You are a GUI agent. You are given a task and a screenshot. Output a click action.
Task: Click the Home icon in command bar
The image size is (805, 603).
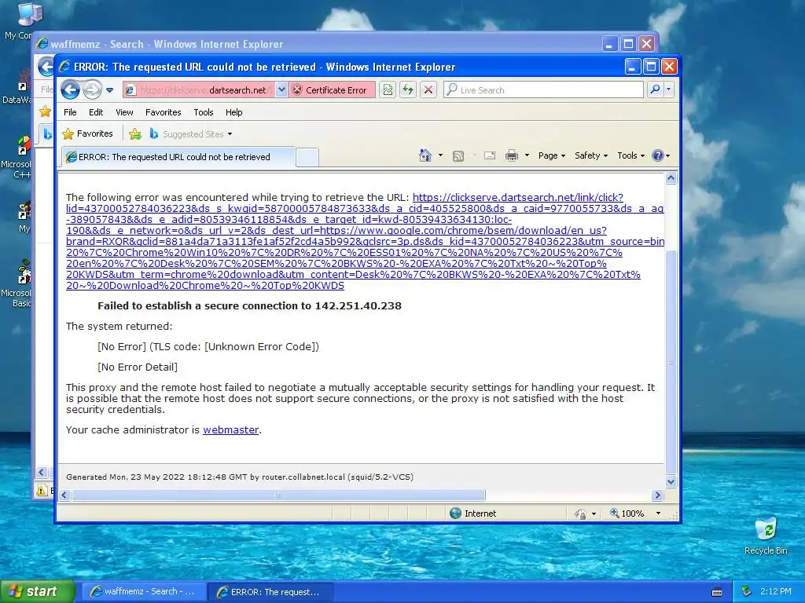click(425, 155)
